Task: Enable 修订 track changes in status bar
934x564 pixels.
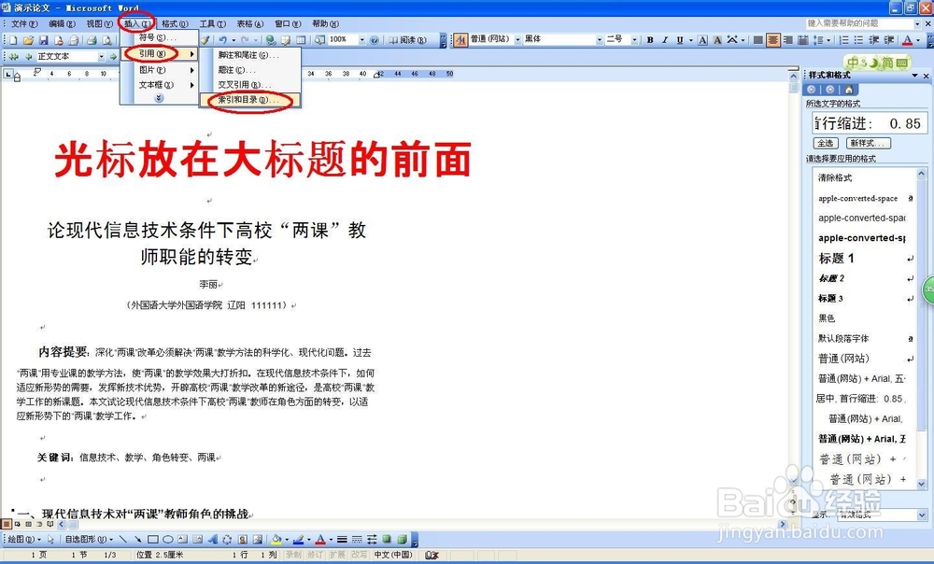Action: tap(315, 553)
